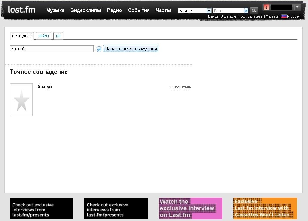Switch to the Тег tab

pyautogui.click(x=58, y=36)
